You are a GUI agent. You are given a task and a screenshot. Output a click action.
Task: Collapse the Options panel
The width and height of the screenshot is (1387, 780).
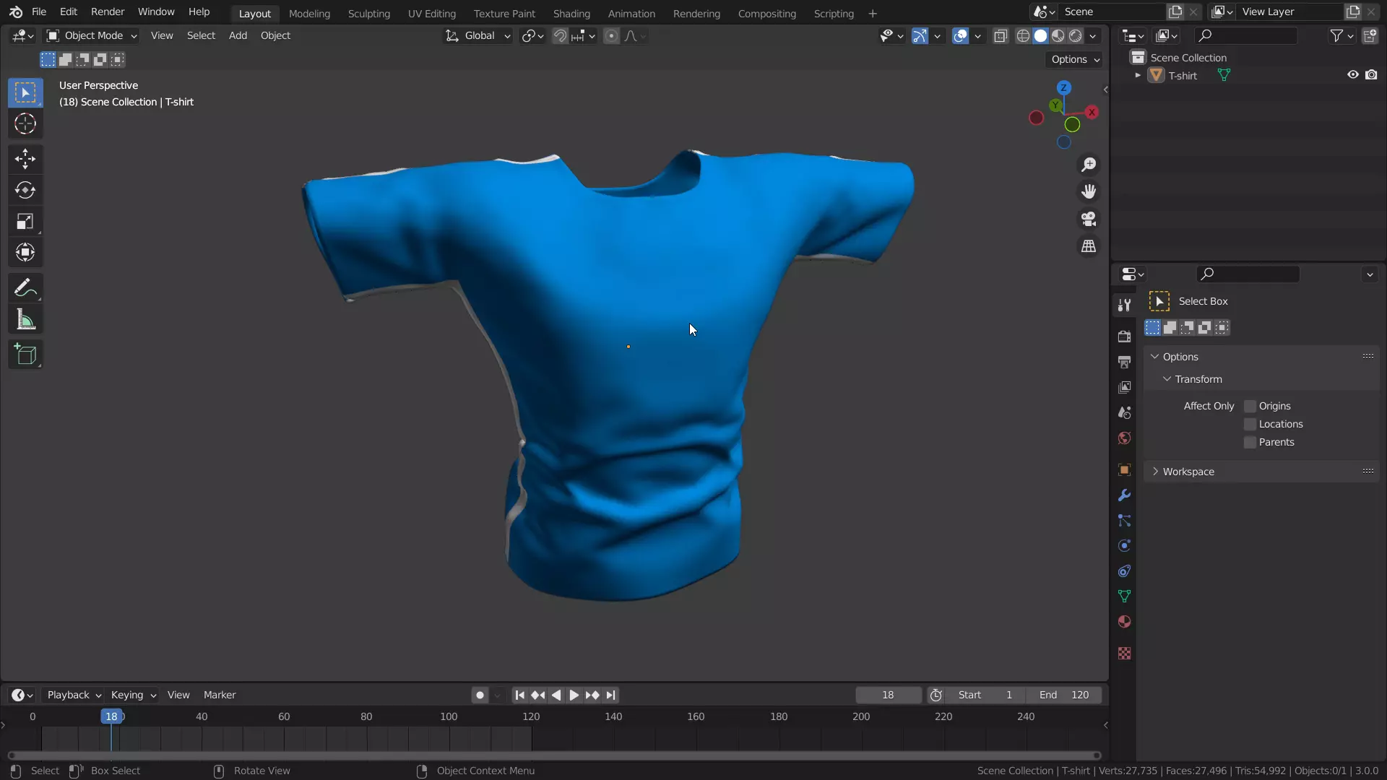click(x=1154, y=357)
